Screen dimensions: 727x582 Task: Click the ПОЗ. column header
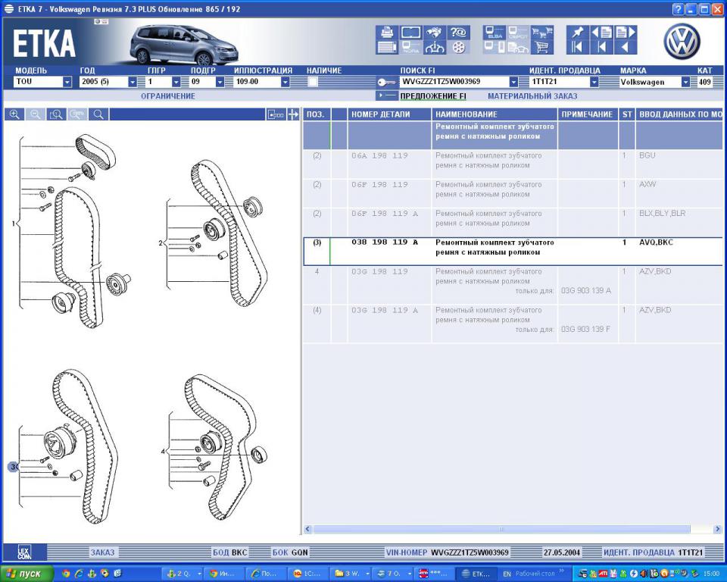317,114
